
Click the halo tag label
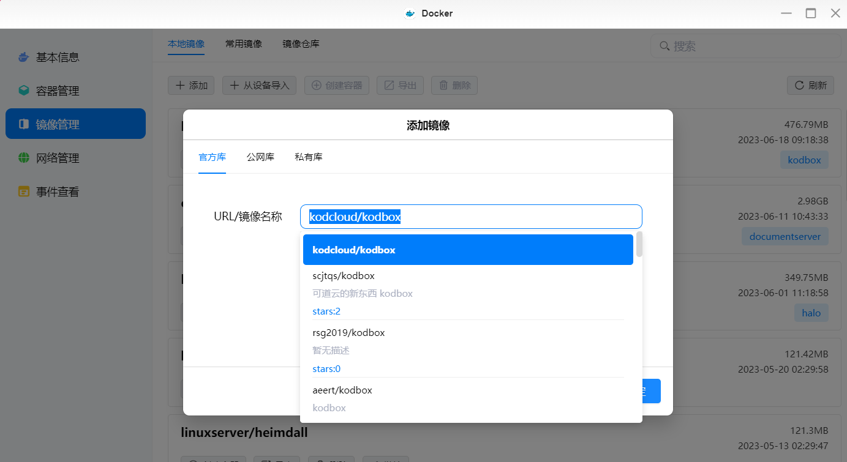pyautogui.click(x=811, y=313)
